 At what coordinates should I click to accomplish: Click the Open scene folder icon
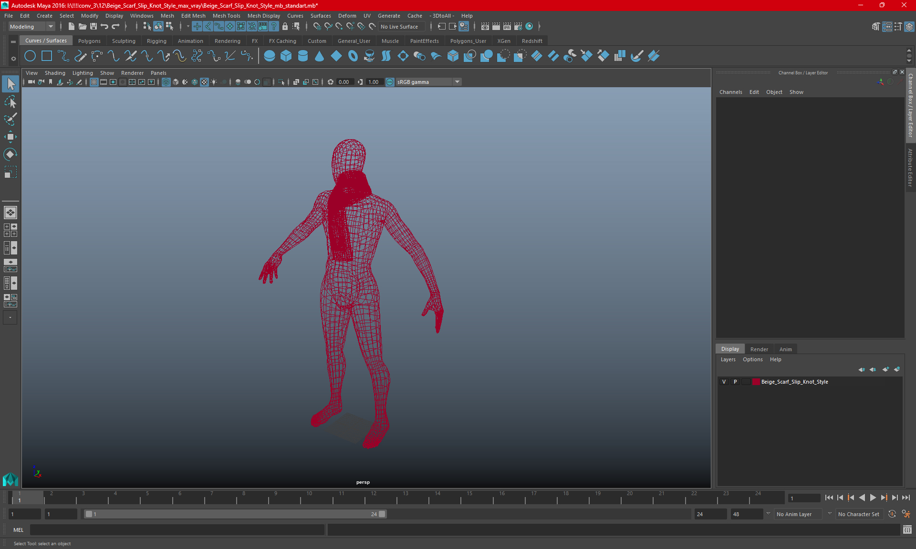(82, 27)
